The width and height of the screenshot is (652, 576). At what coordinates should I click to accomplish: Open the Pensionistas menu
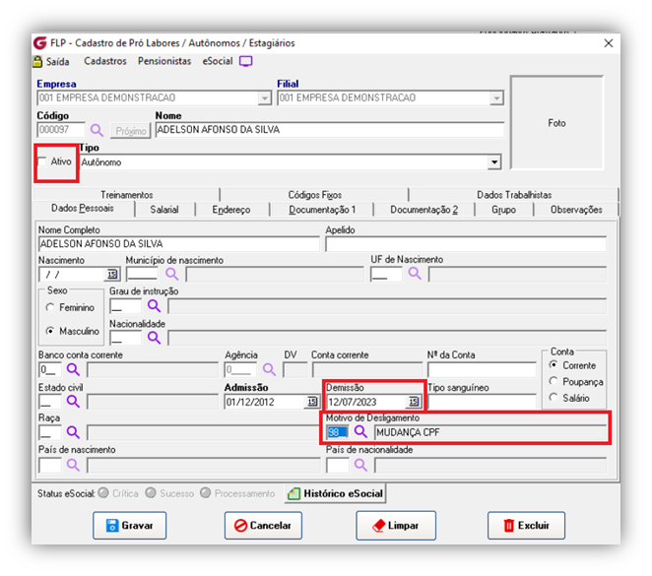click(x=164, y=61)
